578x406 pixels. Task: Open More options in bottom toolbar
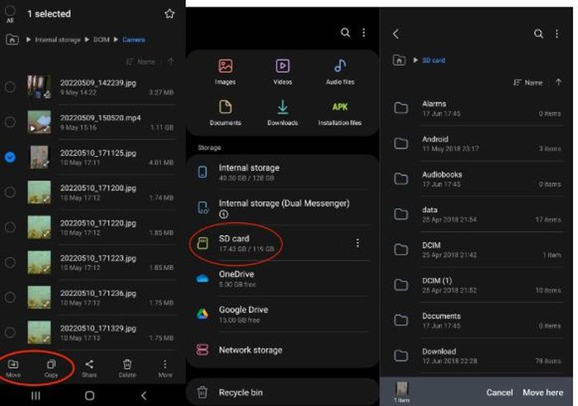(x=165, y=367)
